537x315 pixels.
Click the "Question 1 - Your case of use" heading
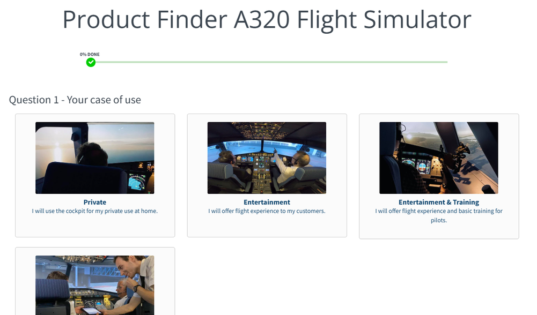tap(75, 100)
